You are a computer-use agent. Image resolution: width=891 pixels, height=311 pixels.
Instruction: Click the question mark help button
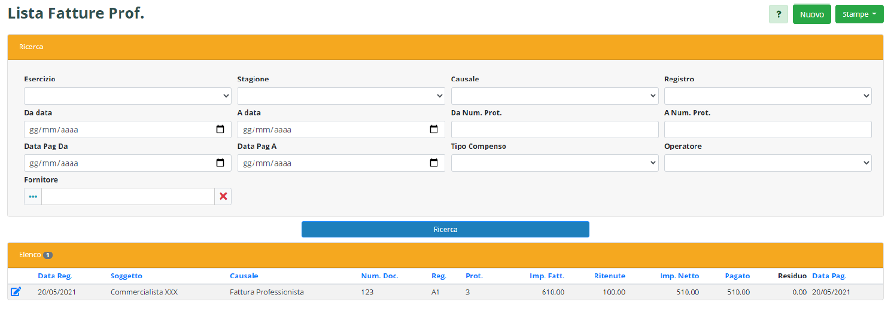[778, 14]
